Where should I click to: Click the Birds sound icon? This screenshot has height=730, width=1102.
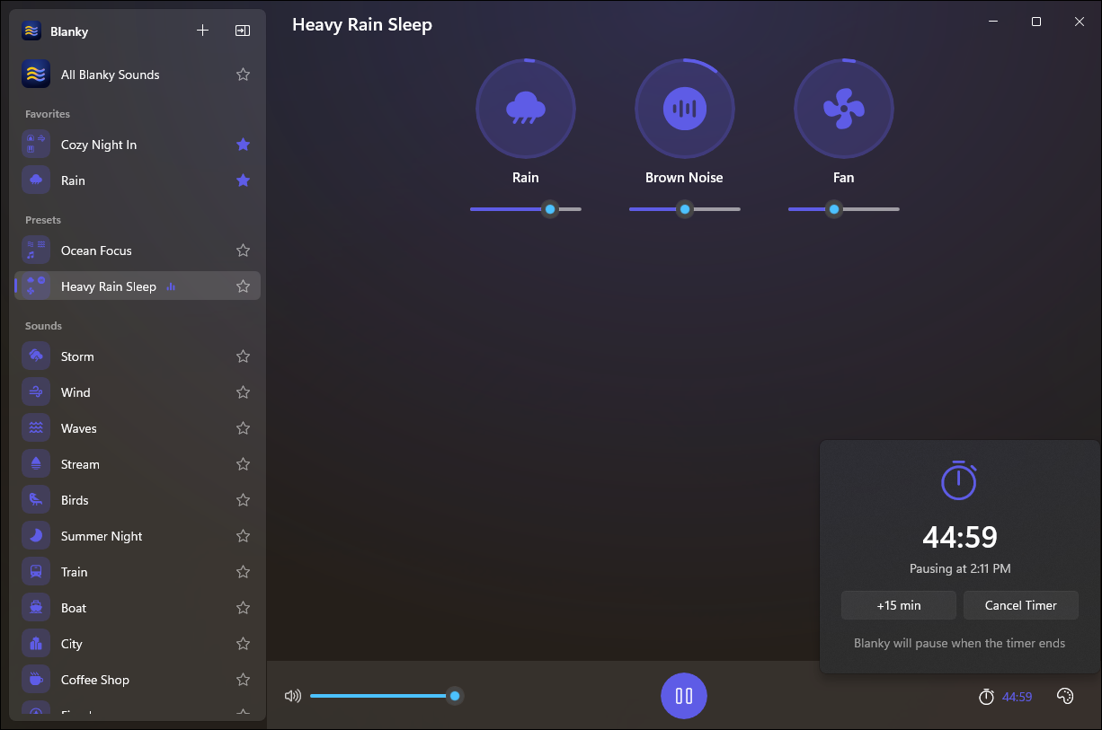[36, 500]
